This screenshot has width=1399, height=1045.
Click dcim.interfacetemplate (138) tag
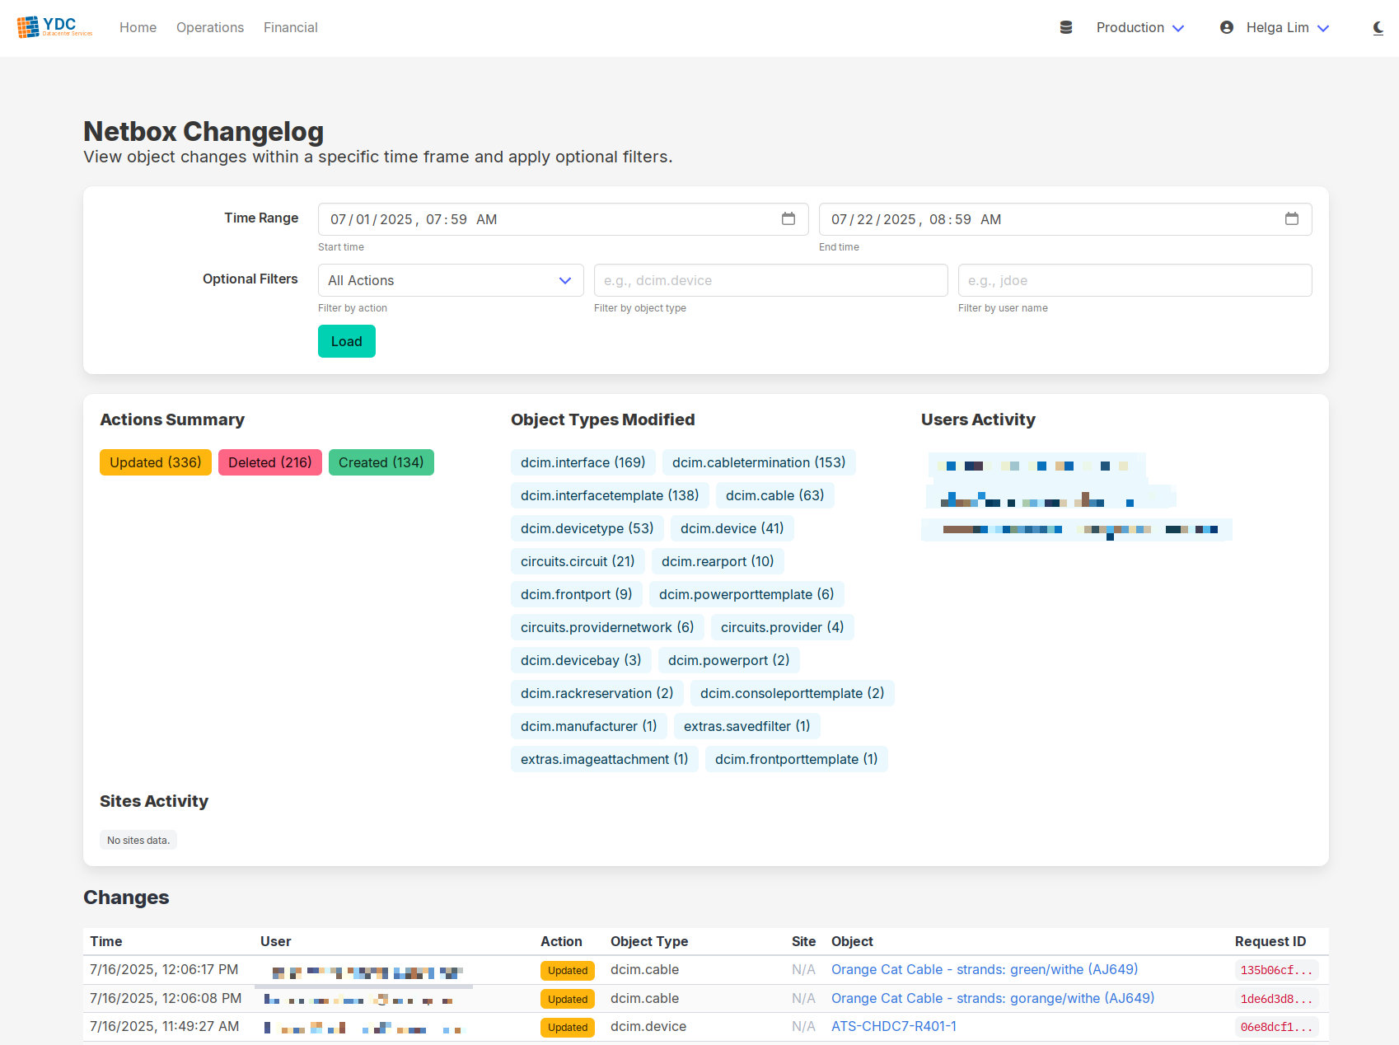(x=610, y=495)
